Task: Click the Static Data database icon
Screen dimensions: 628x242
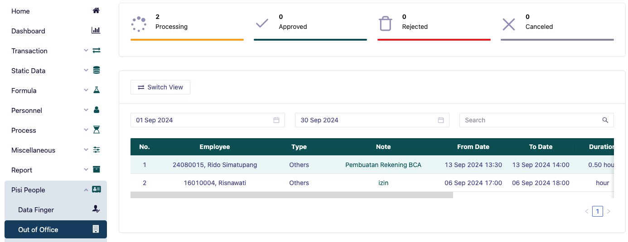Action: tap(96, 70)
